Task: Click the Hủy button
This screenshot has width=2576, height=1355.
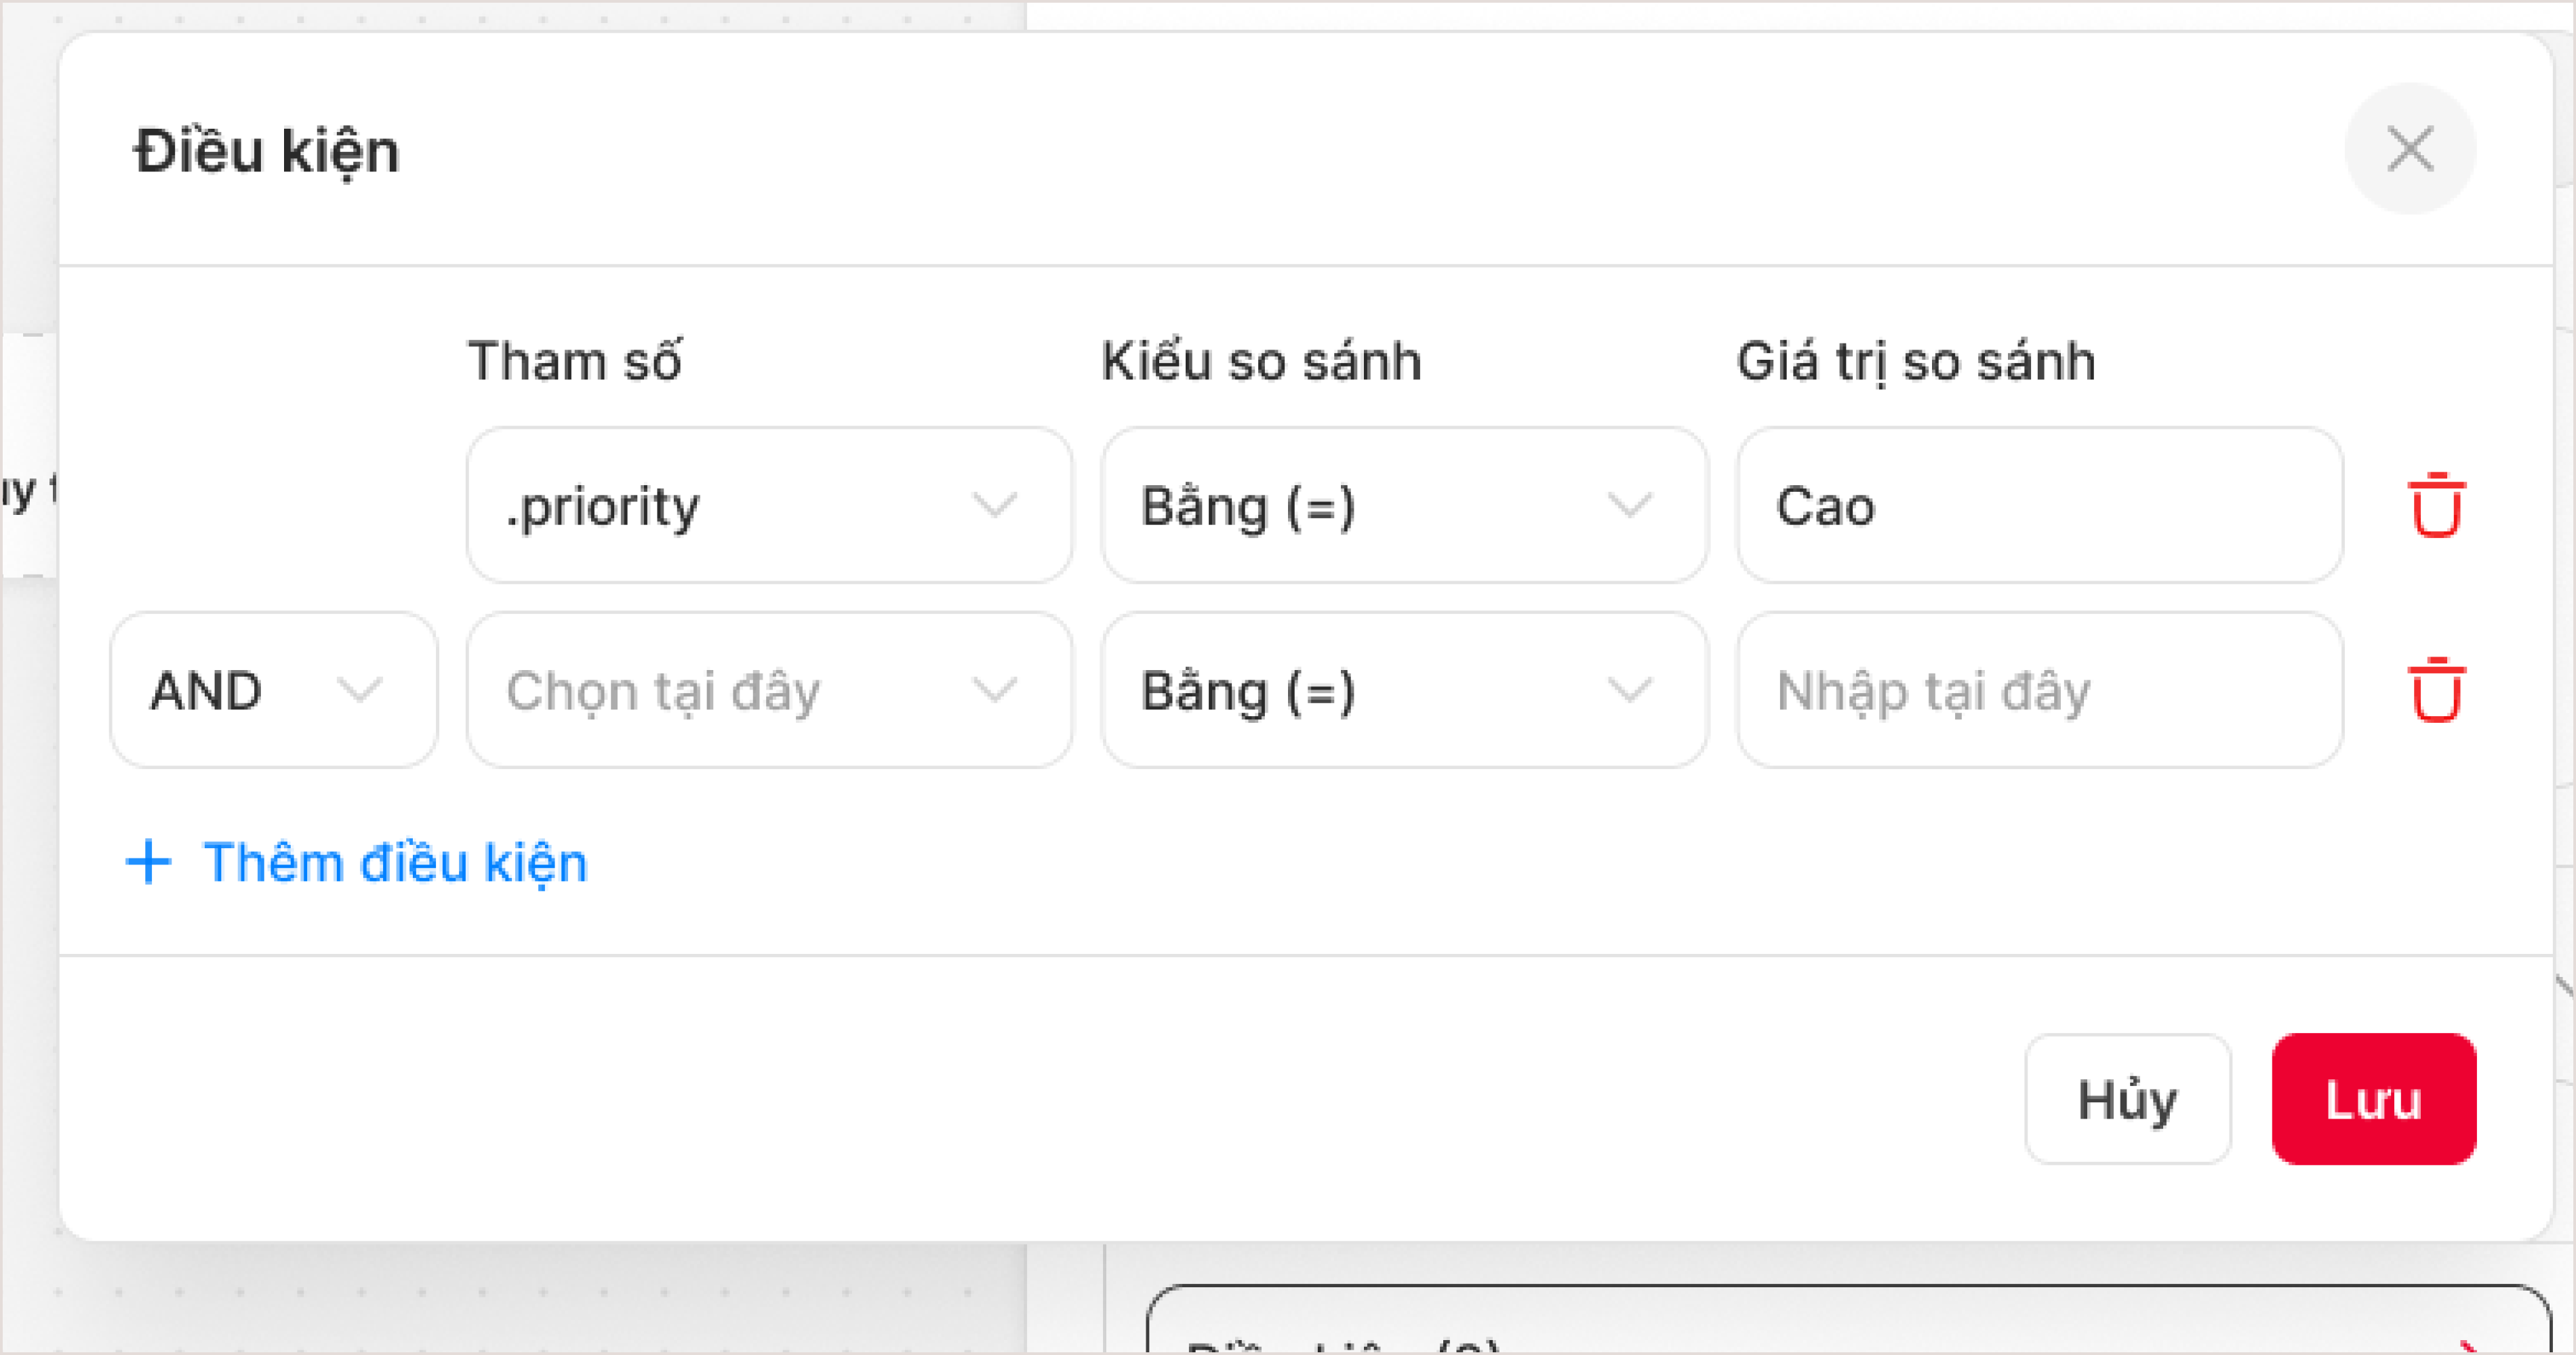Action: (x=2128, y=1099)
